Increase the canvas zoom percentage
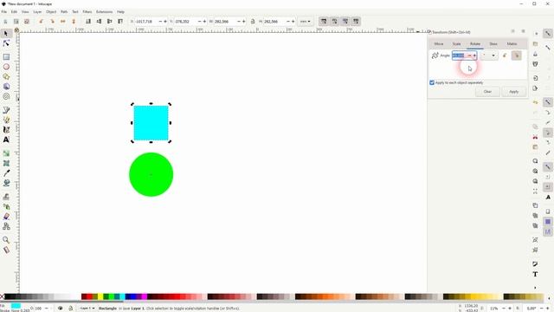Image resolution: width=554 pixels, height=312 pixels. (x=510, y=309)
